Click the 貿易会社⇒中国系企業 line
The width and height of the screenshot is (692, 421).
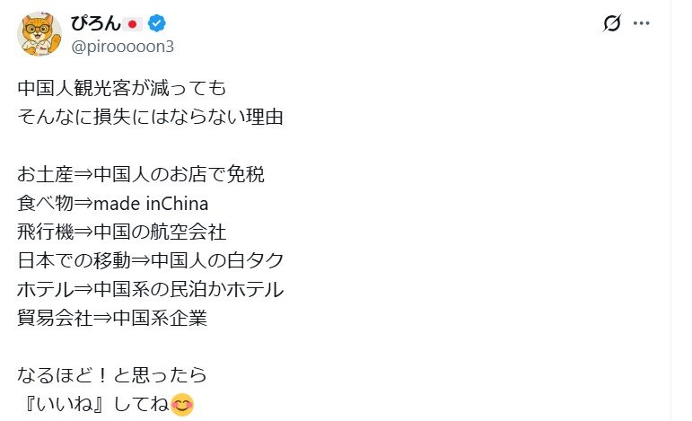(x=111, y=319)
